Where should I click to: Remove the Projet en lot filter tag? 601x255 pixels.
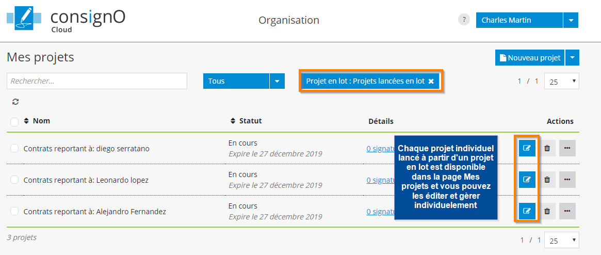point(431,82)
